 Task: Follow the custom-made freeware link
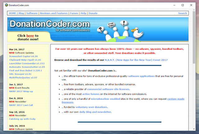(x=176, y=99)
